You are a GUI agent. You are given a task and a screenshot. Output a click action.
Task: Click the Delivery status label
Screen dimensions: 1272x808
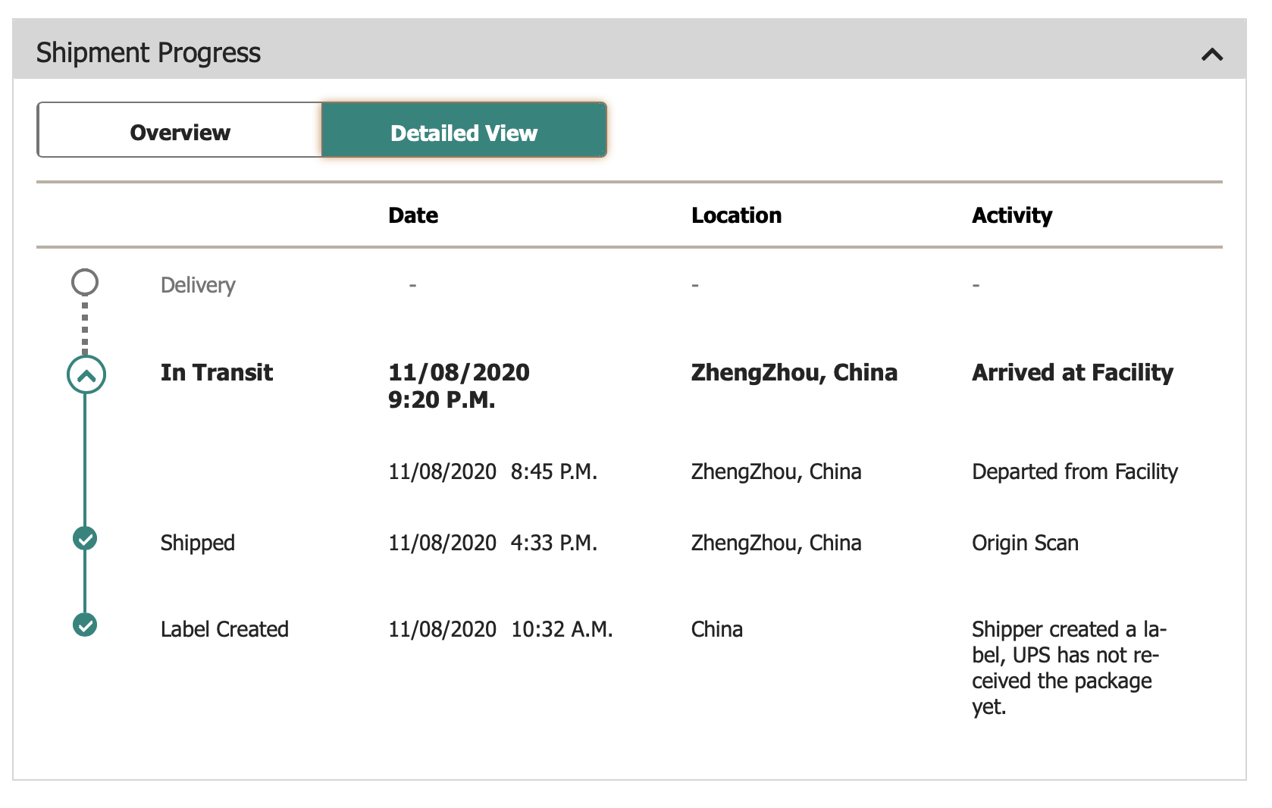(198, 285)
